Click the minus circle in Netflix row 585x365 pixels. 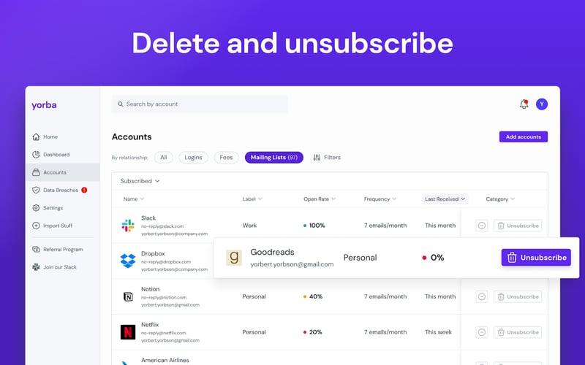[482, 332]
